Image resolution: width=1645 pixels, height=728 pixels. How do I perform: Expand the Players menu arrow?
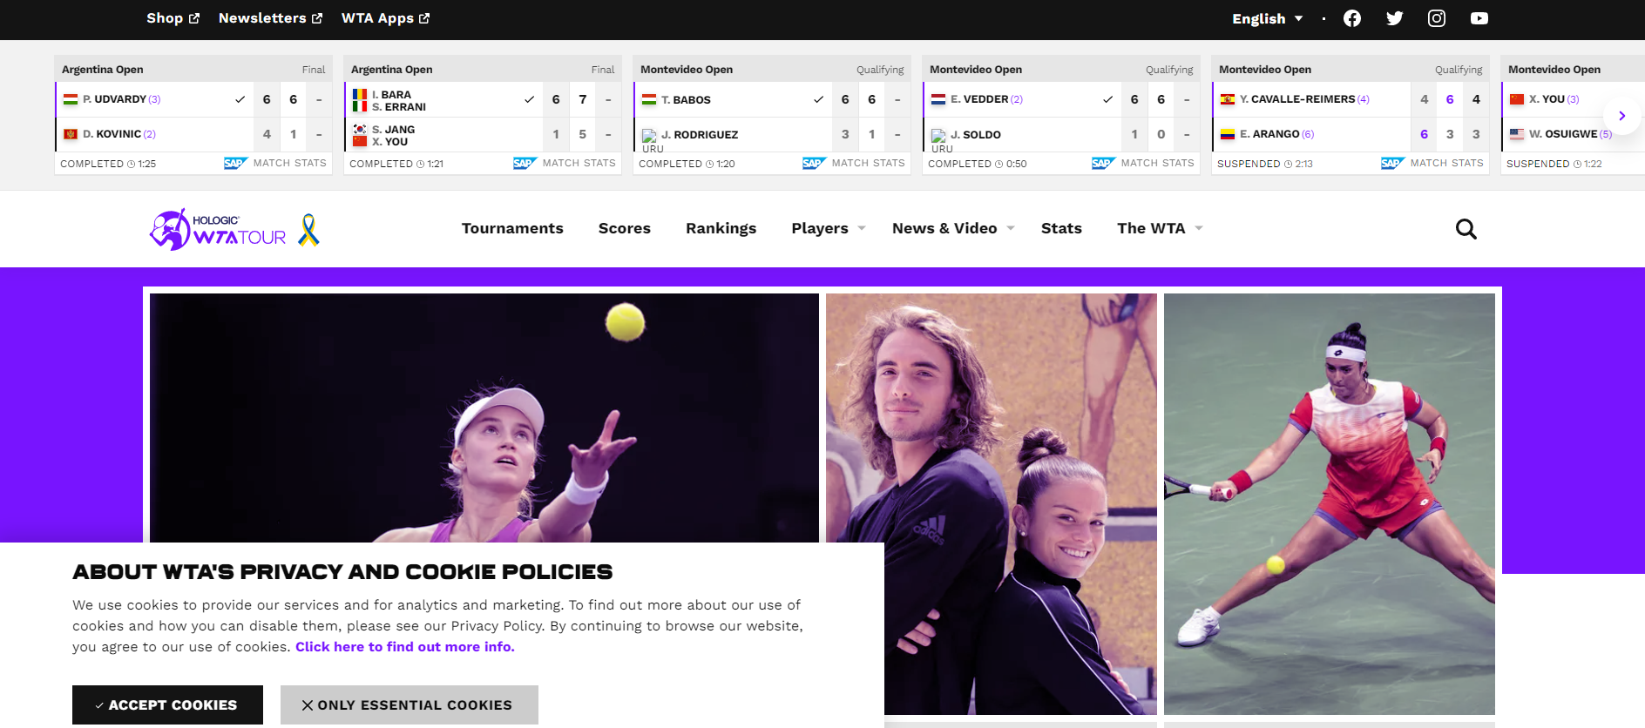862,228
